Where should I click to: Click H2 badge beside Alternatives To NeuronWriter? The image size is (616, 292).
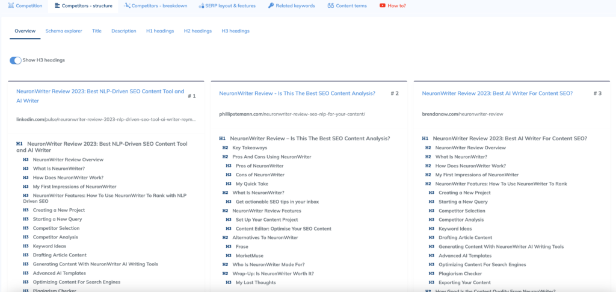click(x=225, y=238)
